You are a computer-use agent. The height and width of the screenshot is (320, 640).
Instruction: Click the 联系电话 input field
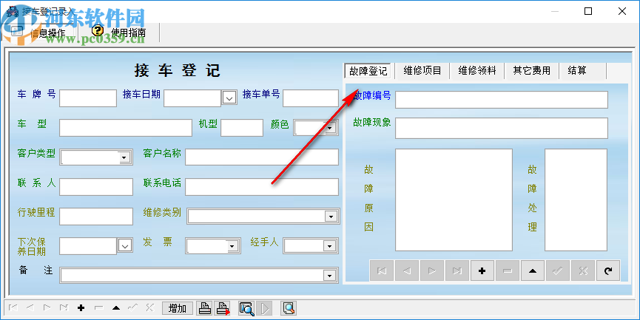[262, 187]
